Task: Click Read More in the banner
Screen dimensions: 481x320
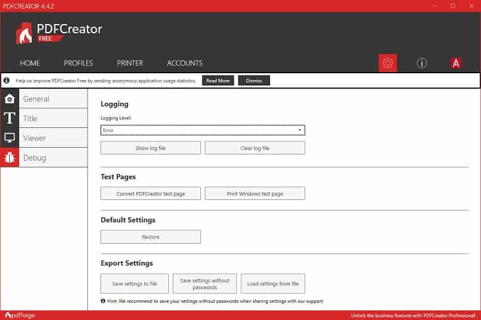Action: 218,81
